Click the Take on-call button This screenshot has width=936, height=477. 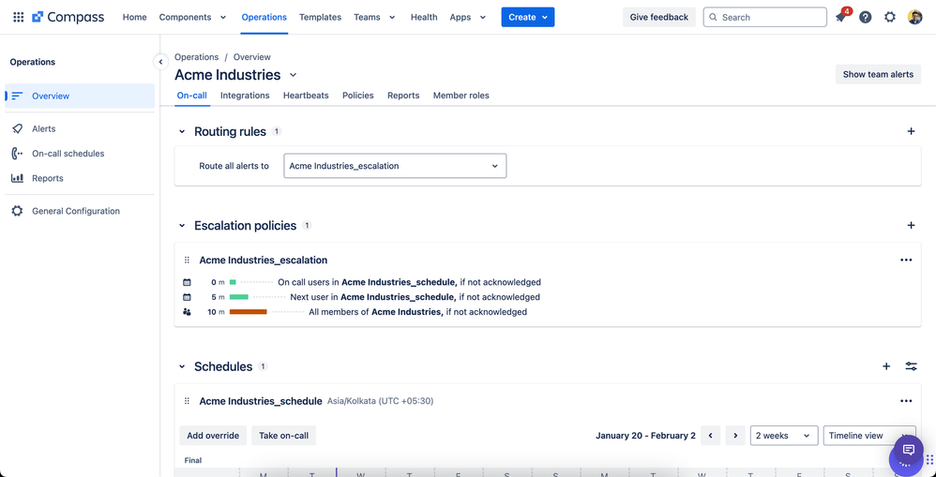click(x=283, y=436)
